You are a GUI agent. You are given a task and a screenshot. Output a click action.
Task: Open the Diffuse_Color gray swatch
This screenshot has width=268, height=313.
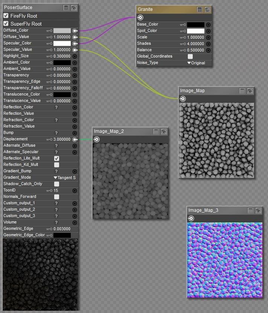pyautogui.click(x=62, y=30)
